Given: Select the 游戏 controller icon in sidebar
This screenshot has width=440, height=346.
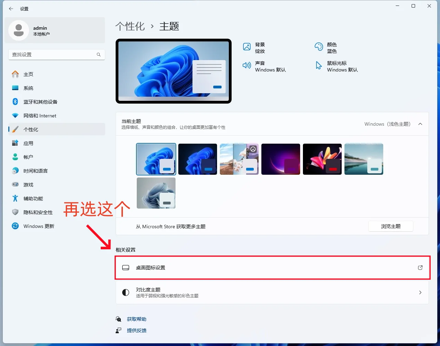Looking at the screenshot, I should 15,184.
